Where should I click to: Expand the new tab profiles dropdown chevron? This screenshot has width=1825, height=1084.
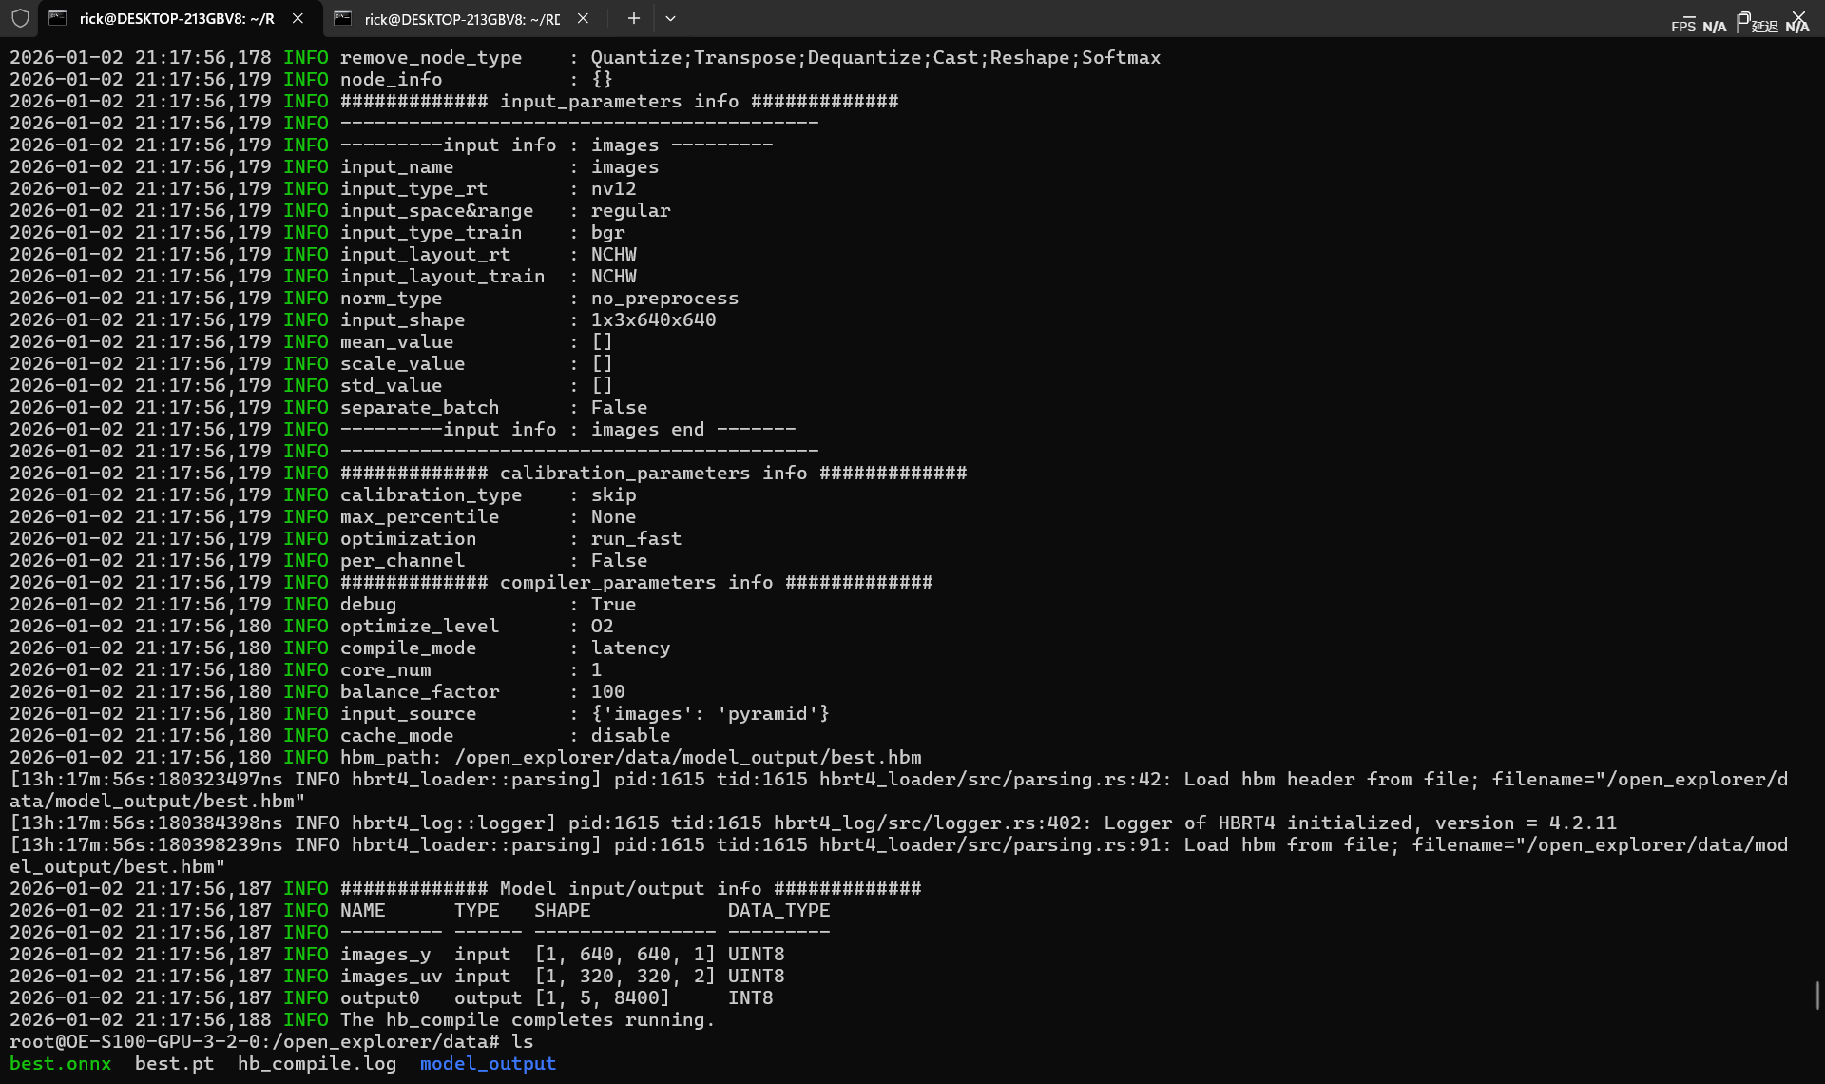pyautogui.click(x=670, y=18)
